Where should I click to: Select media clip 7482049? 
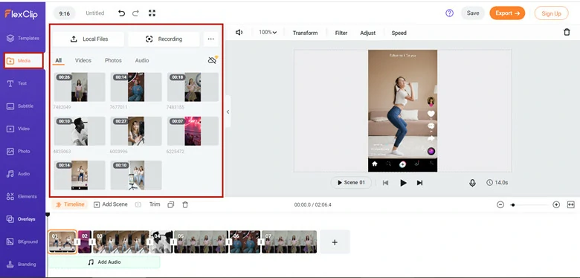(80, 87)
